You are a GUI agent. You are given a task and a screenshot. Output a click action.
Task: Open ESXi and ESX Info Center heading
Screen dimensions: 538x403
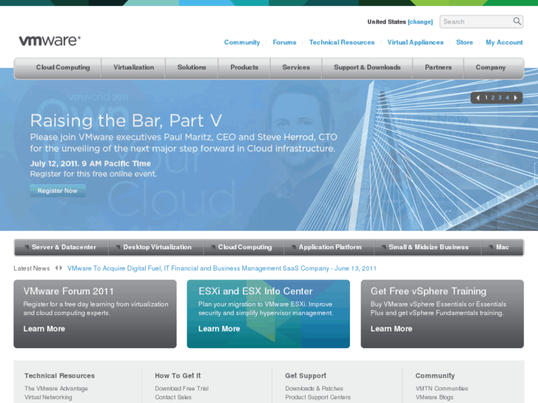[x=255, y=291]
